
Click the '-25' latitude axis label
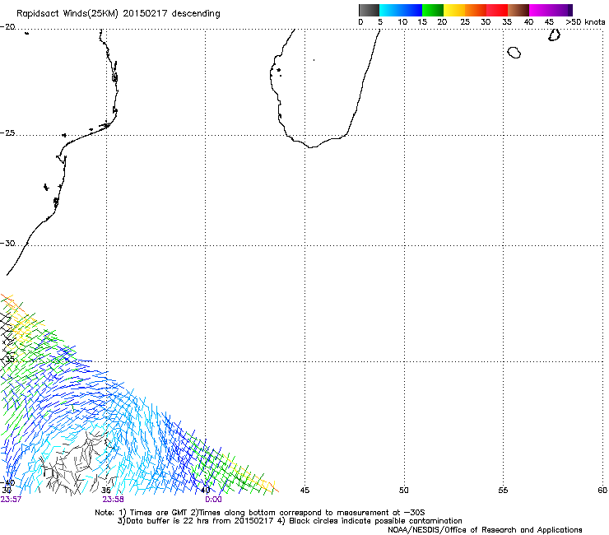coord(7,133)
